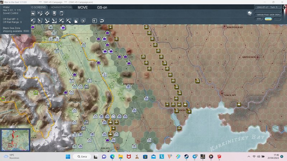Select bomb city mode icon

point(54,21)
